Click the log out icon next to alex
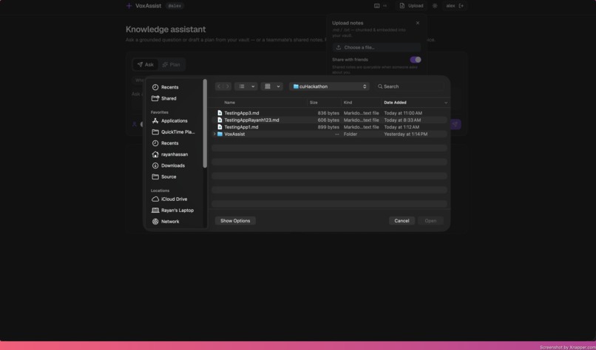Image resolution: width=596 pixels, height=350 pixels. 461,6
